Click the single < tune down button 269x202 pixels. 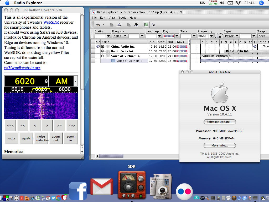point(35,125)
